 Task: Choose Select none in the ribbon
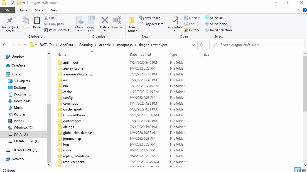216,24
